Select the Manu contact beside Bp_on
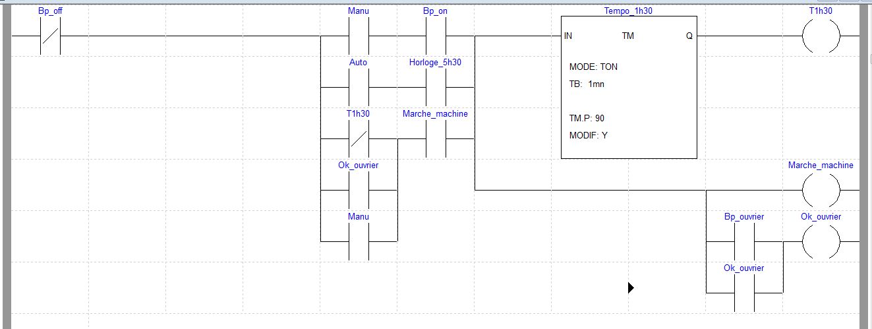Image resolution: width=872 pixels, height=329 pixels. [359, 36]
